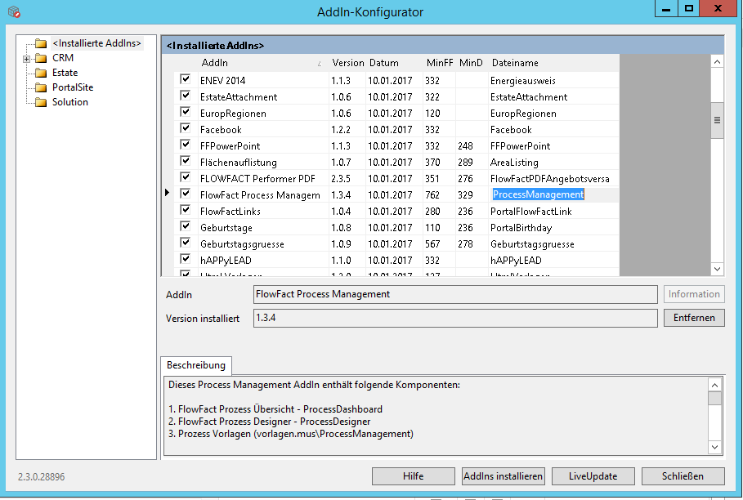Viewport: 743px width, 500px height.
Task: Click the addin list scrollbar thumb
Action: click(x=717, y=120)
